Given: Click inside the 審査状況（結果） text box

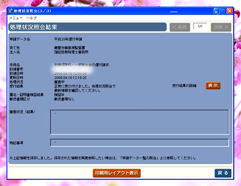Looking at the screenshot, I should click(139, 122).
